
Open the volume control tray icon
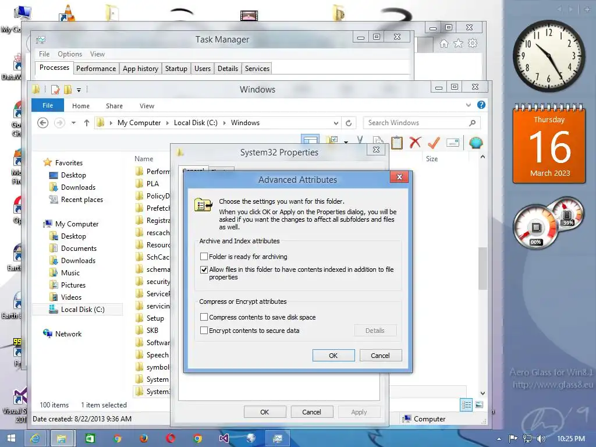click(541, 439)
